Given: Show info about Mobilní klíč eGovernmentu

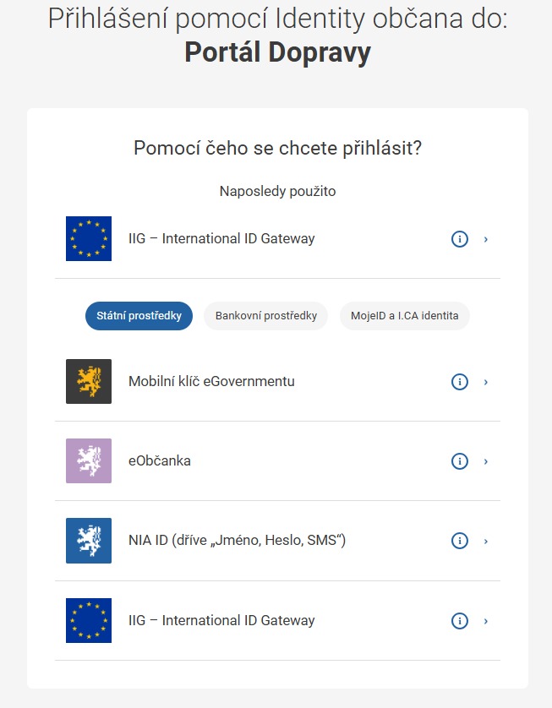Looking at the screenshot, I should pos(459,382).
